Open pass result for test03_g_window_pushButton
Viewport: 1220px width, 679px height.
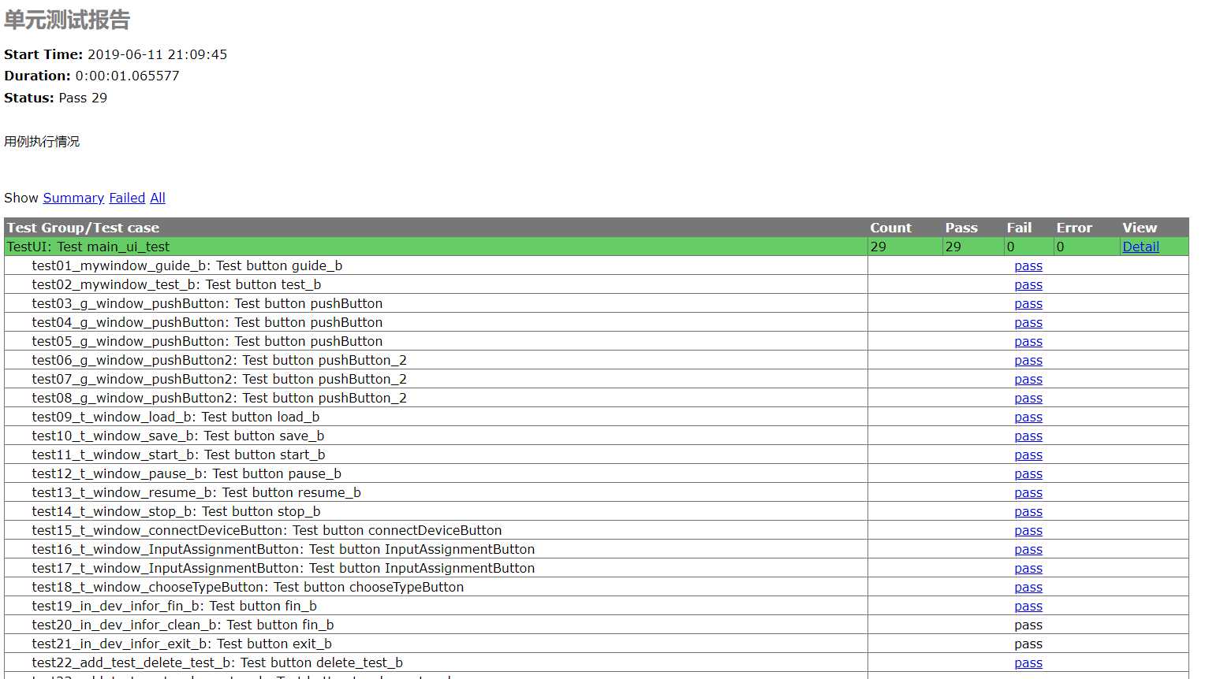coord(1028,303)
